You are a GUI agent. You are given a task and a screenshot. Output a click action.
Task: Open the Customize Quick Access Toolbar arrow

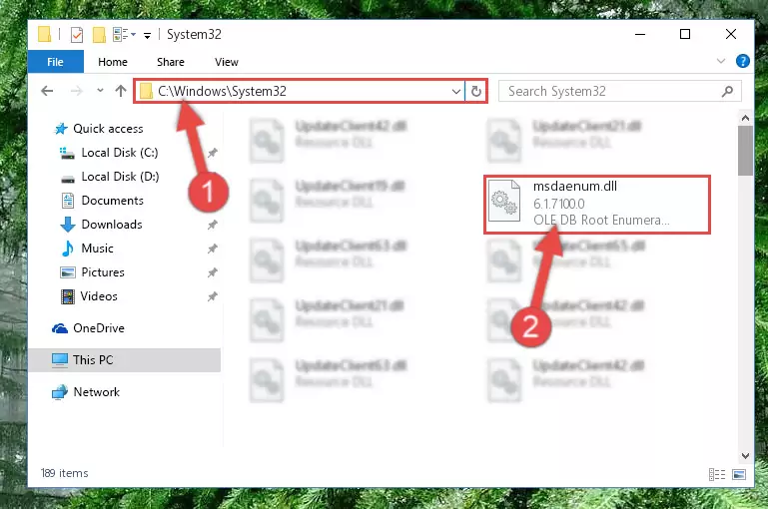point(147,35)
